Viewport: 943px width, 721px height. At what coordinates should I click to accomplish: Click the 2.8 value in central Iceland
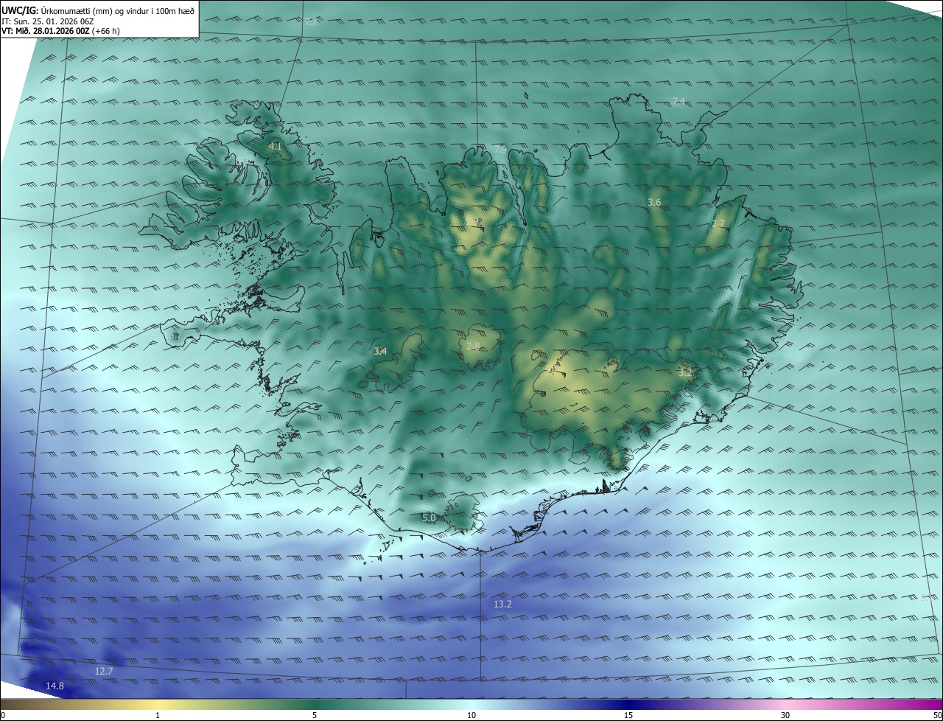[473, 346]
